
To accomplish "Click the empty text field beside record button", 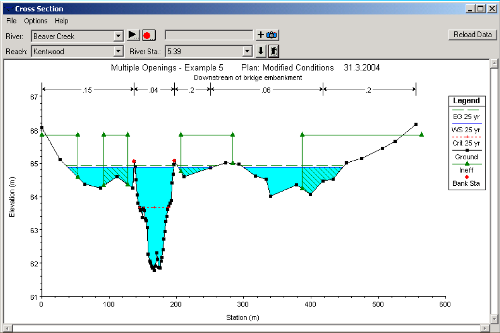I will (209, 35).
